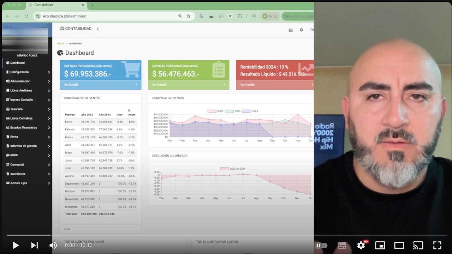This screenshot has height=254, width=452.
Task: Open a new browser tab
Action: [x=93, y=5]
